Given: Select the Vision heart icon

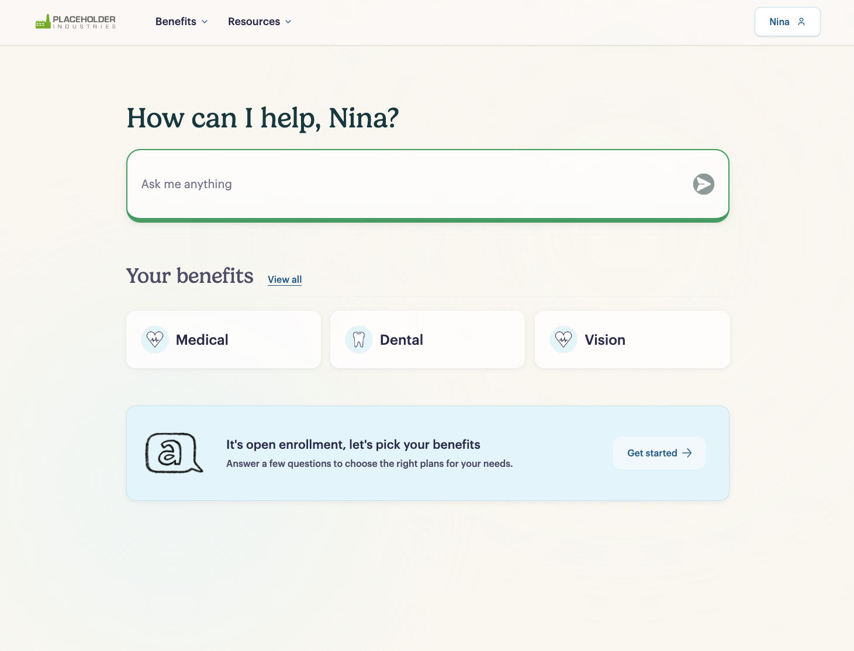Looking at the screenshot, I should click(563, 339).
